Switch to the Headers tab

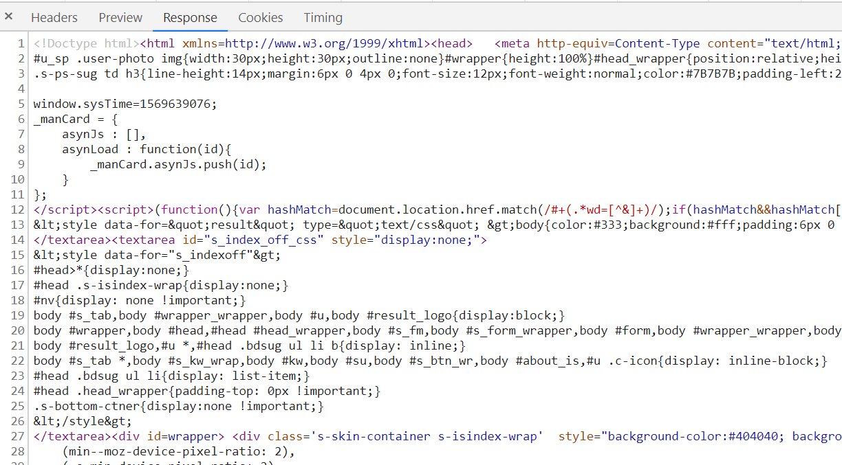coord(54,18)
